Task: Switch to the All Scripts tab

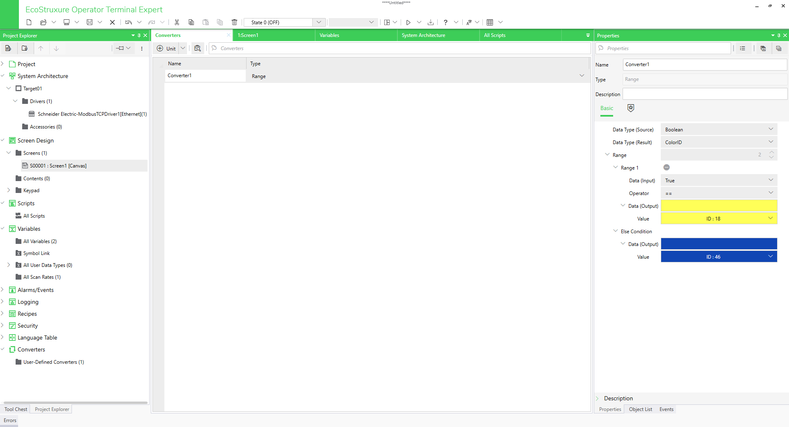Action: coord(520,35)
